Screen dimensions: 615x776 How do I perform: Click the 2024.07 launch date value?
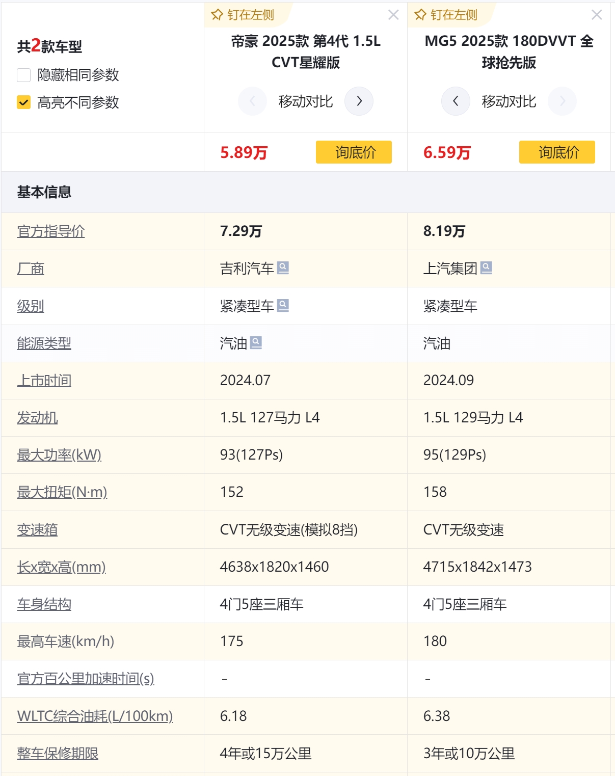[246, 381]
